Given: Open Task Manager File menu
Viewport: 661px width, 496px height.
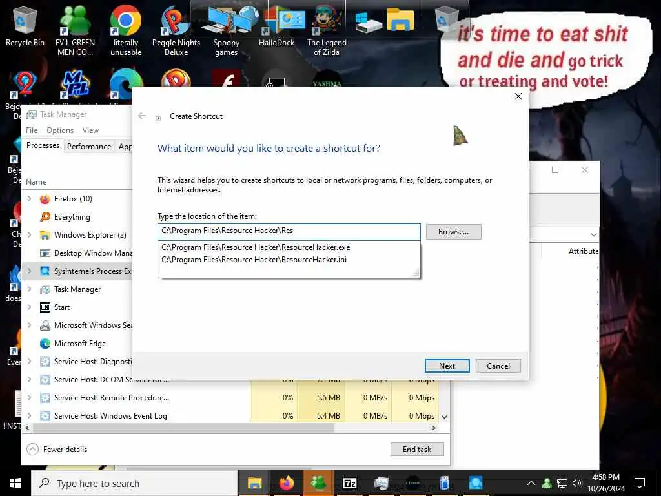Looking at the screenshot, I should coord(32,130).
